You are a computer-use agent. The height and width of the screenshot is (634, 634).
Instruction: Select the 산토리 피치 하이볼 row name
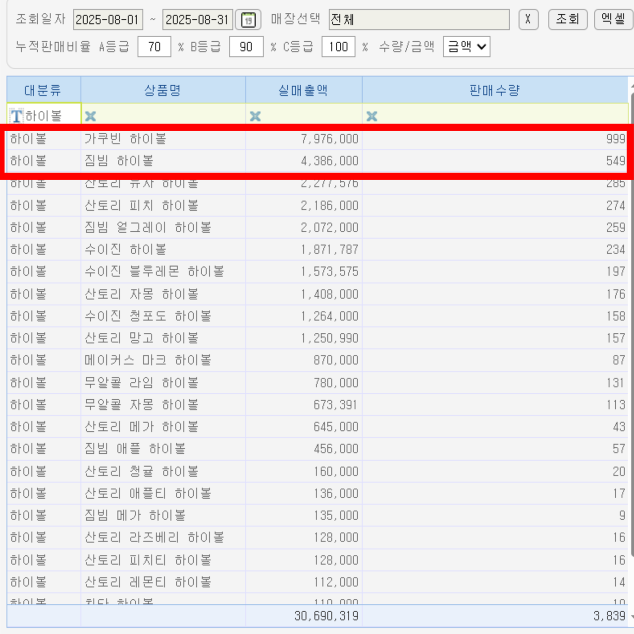(x=141, y=206)
